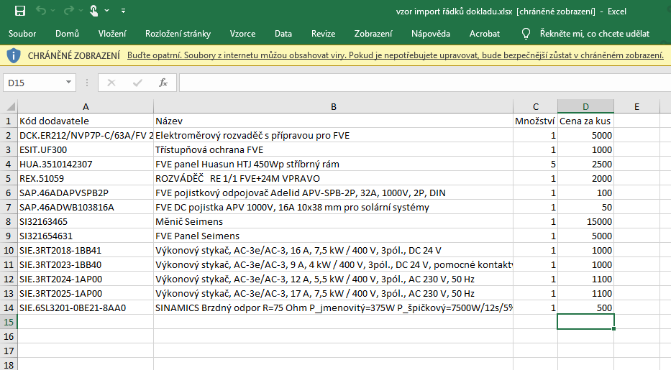Click the 'Řekněte mi, co chcete udělat' search box

(594, 34)
